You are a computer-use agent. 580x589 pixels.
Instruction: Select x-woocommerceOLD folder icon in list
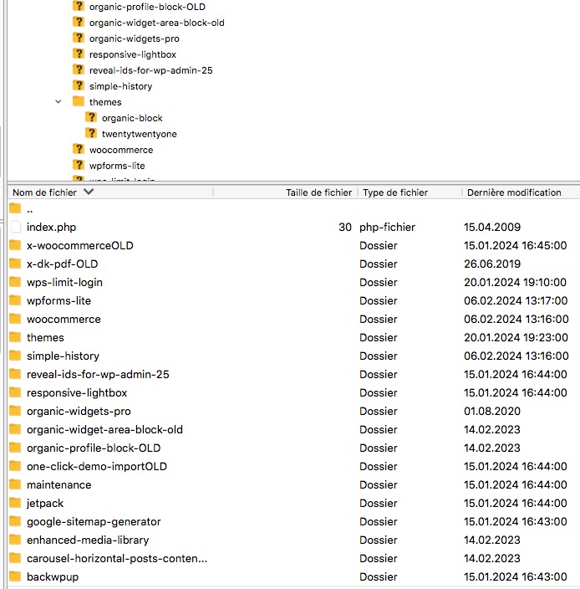pos(15,245)
